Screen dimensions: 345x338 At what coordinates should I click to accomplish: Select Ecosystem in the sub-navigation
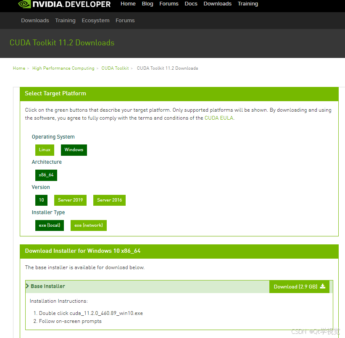pyautogui.click(x=95, y=21)
